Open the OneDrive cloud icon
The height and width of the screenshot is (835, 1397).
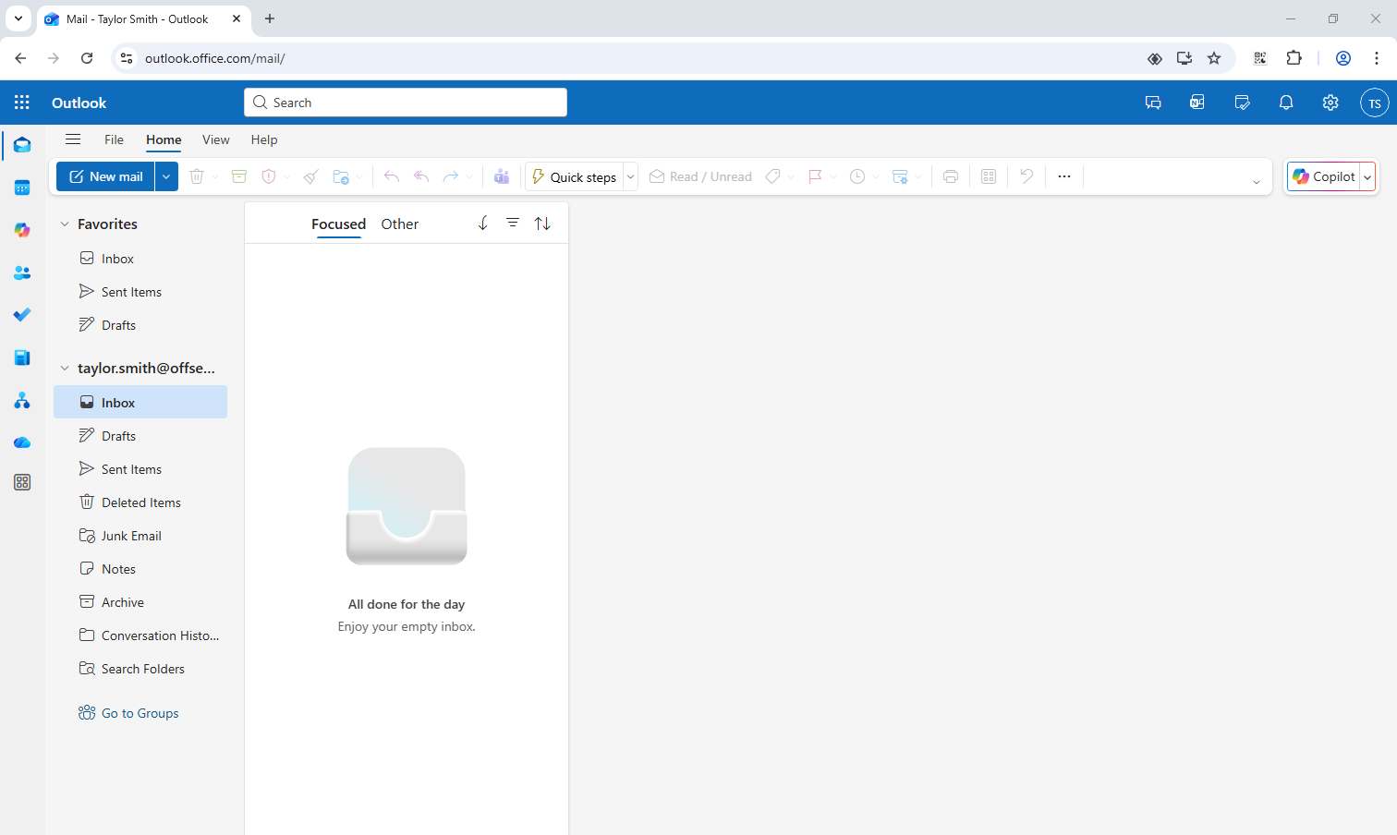[x=22, y=443]
